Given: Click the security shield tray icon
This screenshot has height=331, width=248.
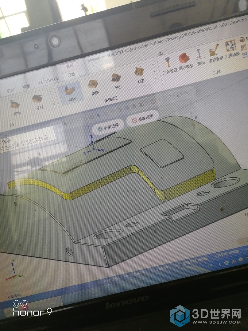Looking at the screenshot, I should click(227, 262).
